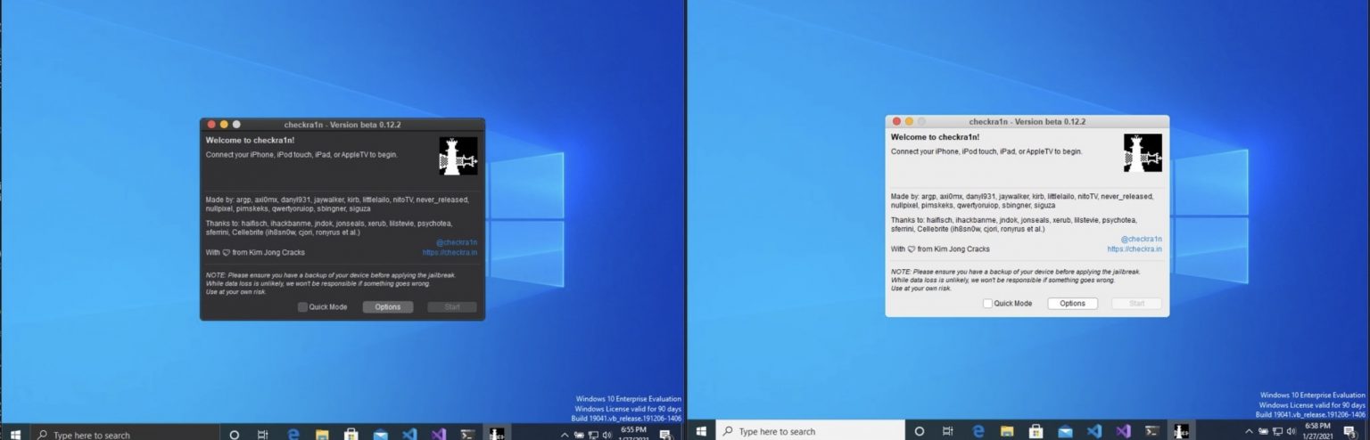Open notification center on left desktop
This screenshot has width=1370, height=440.
click(x=665, y=435)
